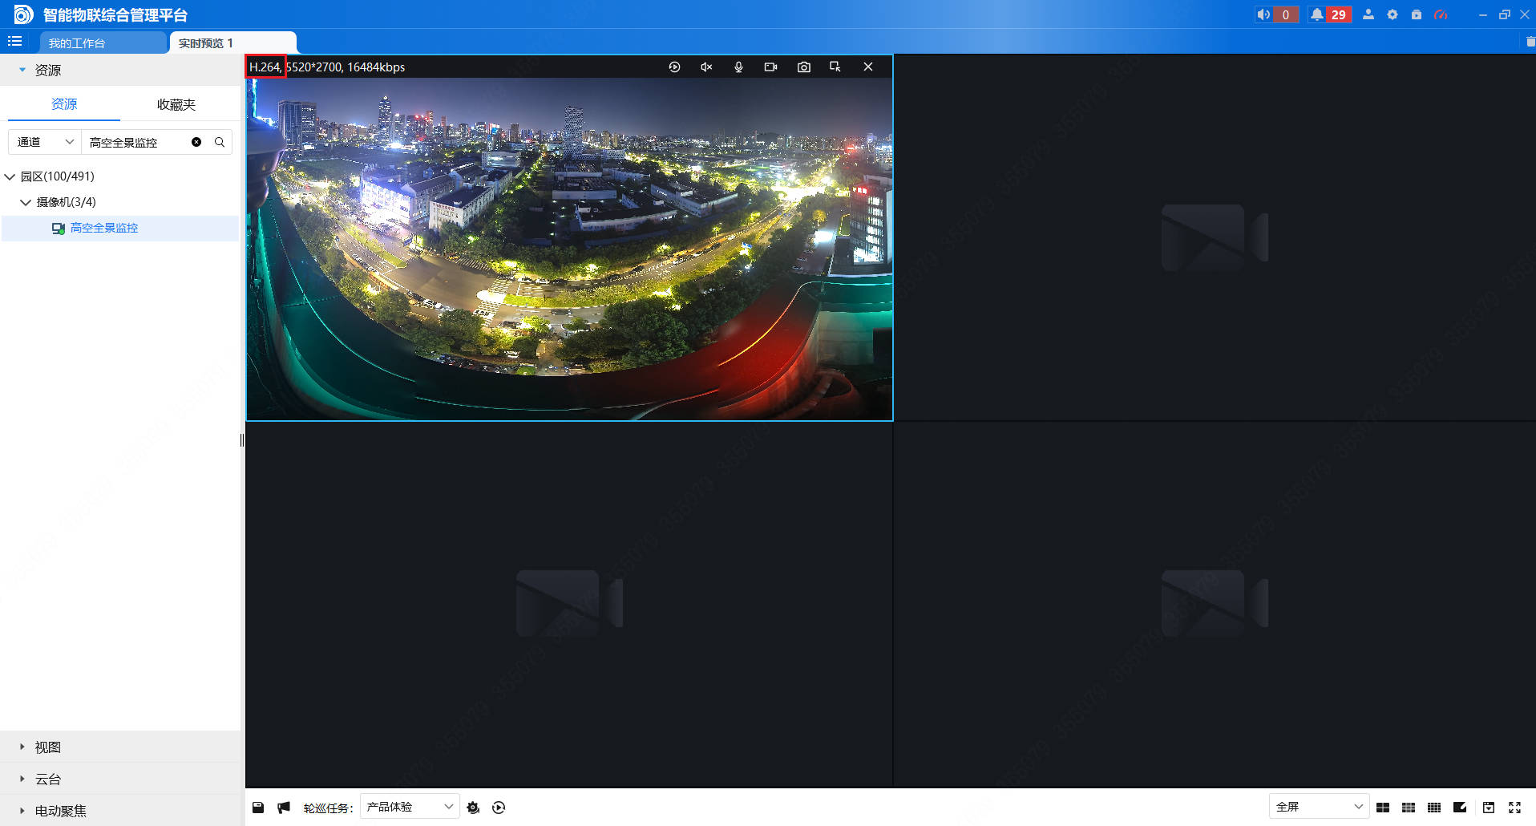1536x826 pixels.
Task: Close the playing video stream
Action: tap(868, 67)
